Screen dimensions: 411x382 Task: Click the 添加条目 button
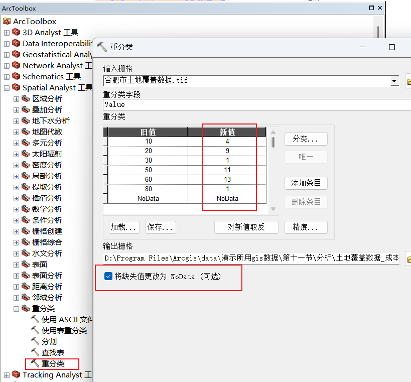coord(306,183)
